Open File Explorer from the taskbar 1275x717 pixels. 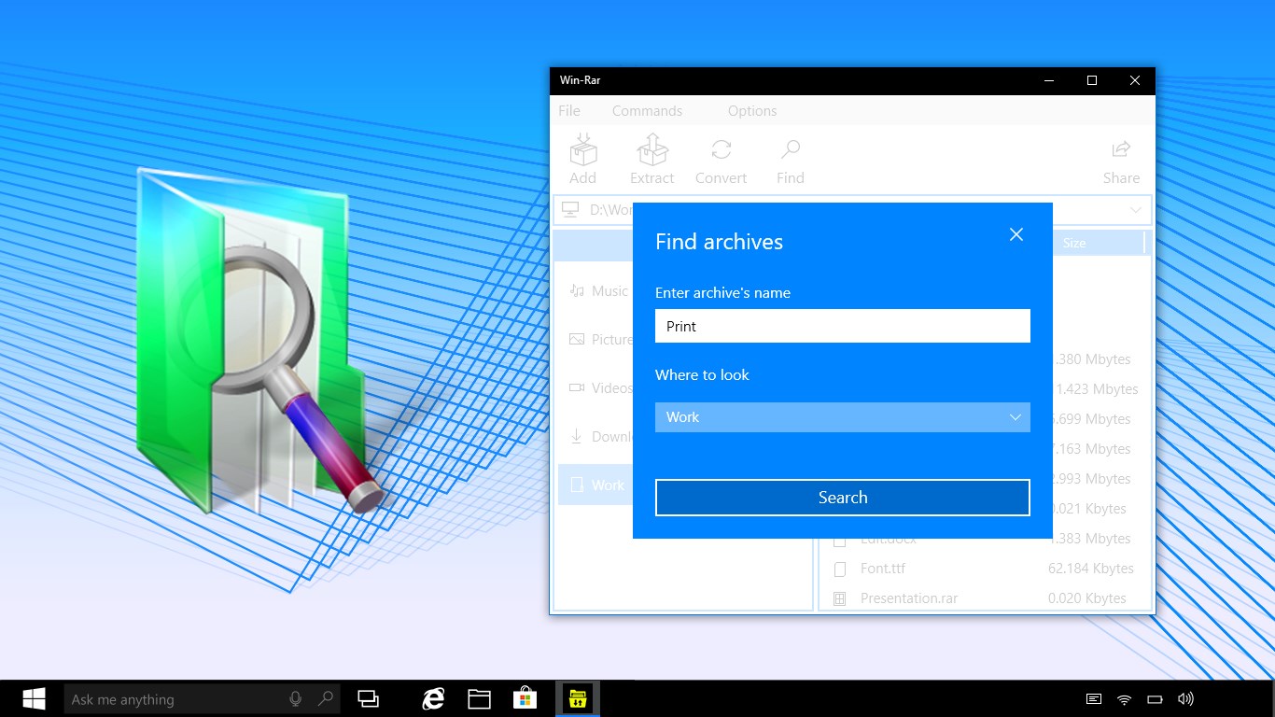tap(480, 699)
